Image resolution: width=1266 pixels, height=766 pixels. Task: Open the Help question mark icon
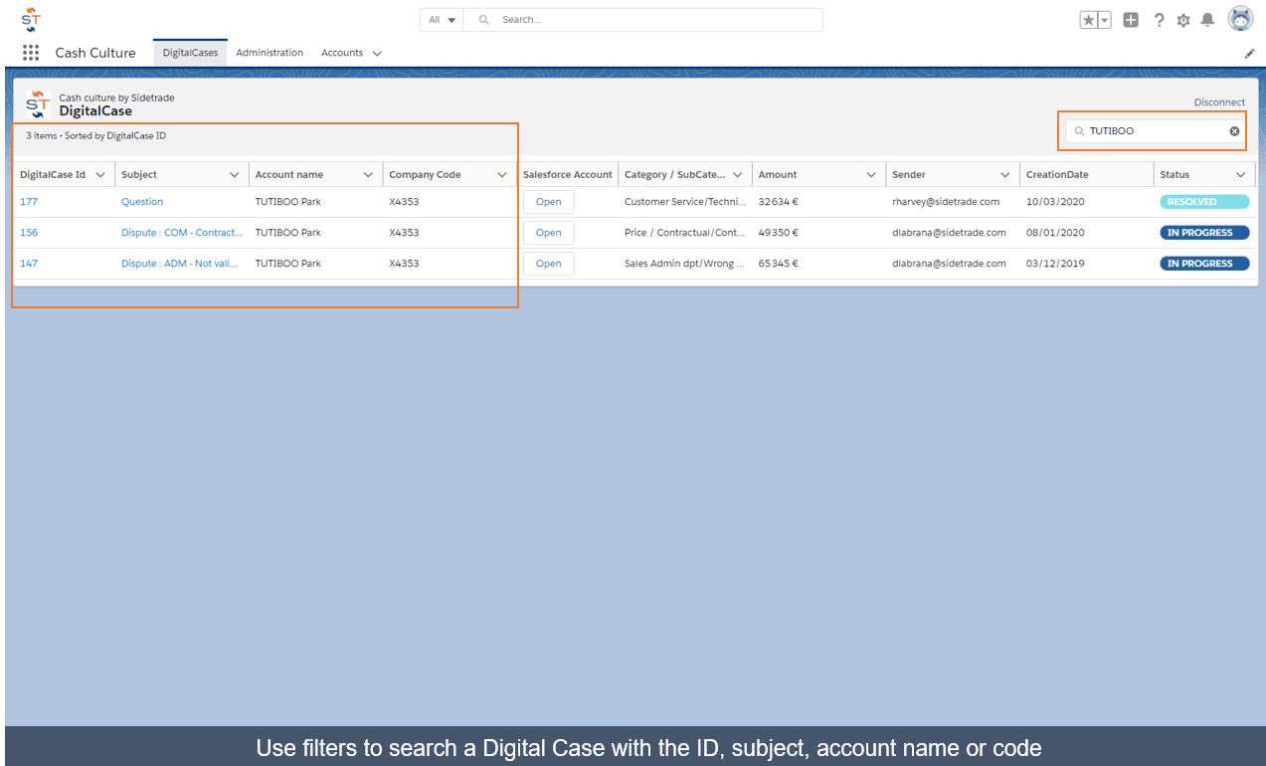[x=1159, y=20]
